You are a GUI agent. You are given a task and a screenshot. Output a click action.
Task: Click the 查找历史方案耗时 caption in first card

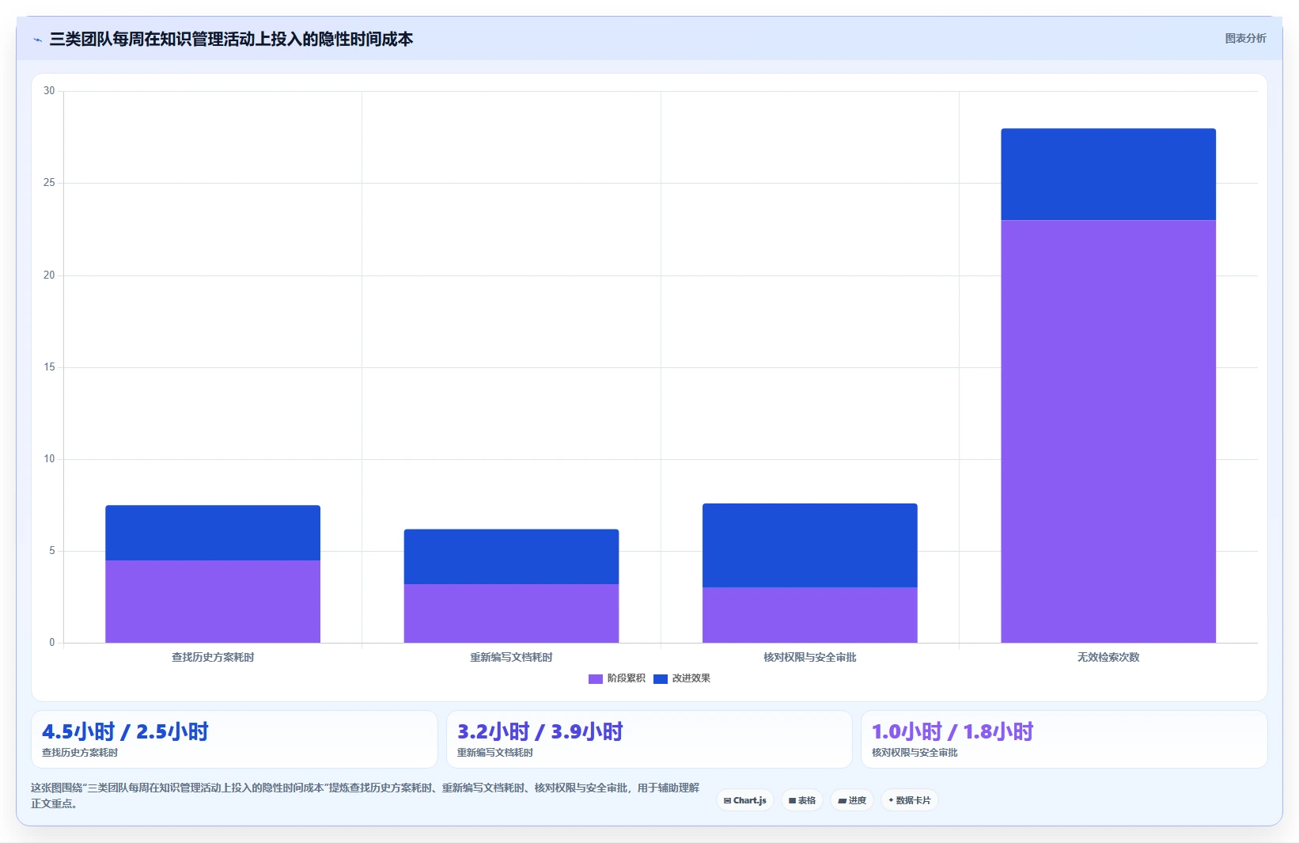click(80, 753)
